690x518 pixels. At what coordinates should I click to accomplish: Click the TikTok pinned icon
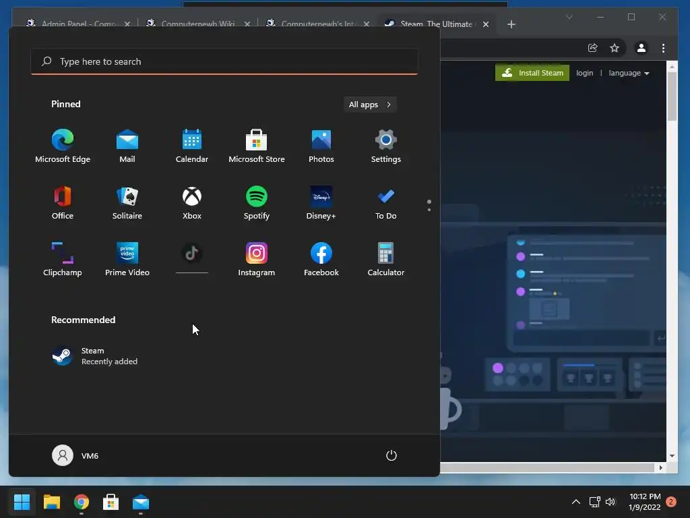(x=192, y=254)
